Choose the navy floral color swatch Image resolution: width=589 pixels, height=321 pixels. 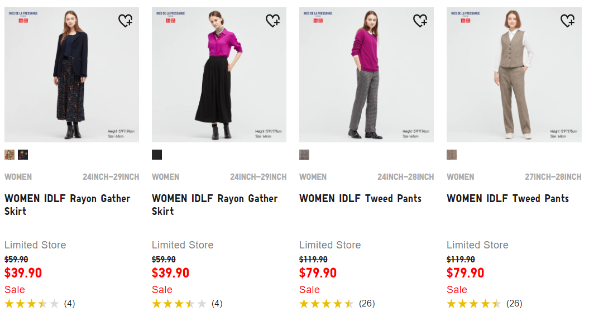coord(23,155)
